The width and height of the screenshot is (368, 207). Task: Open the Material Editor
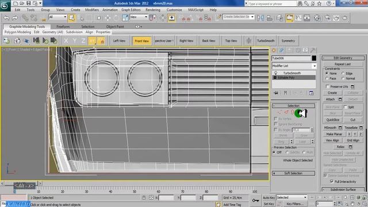(317, 18)
